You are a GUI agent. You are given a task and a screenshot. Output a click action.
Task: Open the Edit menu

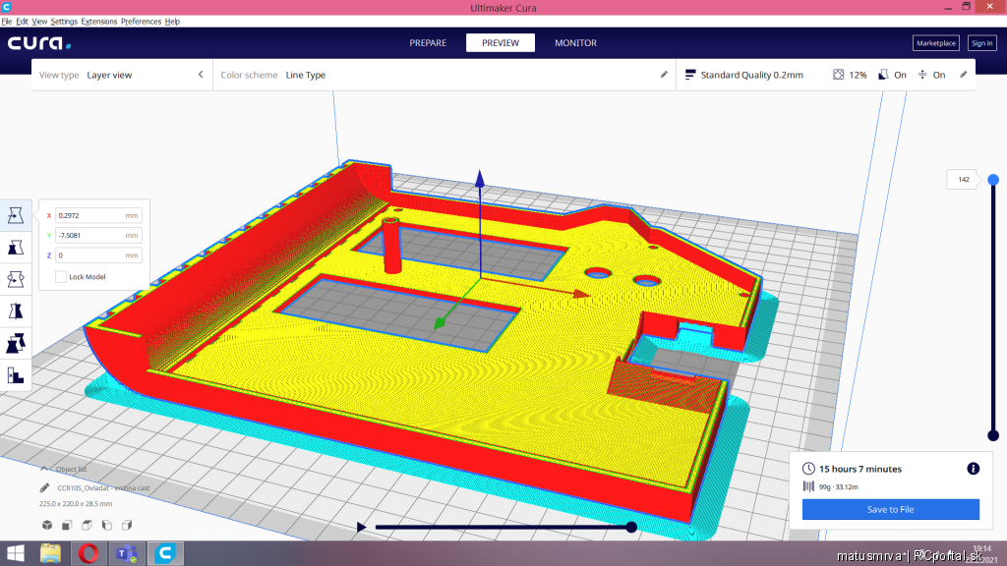(22, 22)
